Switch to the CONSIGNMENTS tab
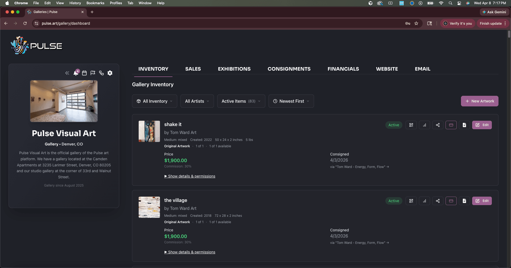Image resolution: width=511 pixels, height=268 pixels. [x=289, y=69]
